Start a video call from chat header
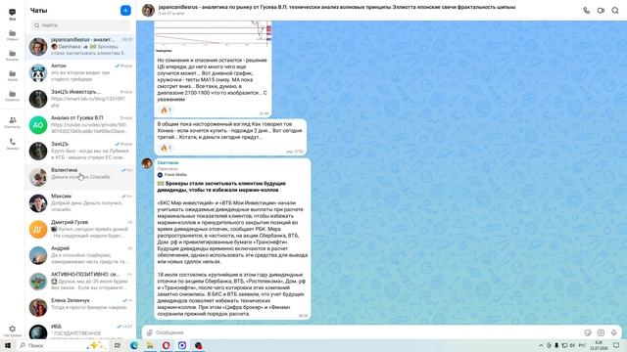This screenshot has width=627, height=352. (601, 11)
